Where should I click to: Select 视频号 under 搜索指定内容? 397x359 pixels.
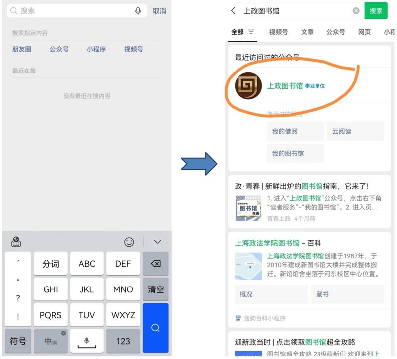134,49
